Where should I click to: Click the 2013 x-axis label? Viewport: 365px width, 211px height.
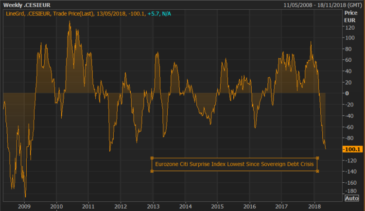point(153,206)
